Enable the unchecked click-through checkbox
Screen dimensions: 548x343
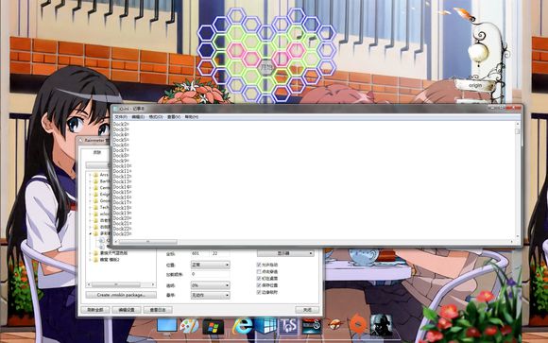[259, 272]
